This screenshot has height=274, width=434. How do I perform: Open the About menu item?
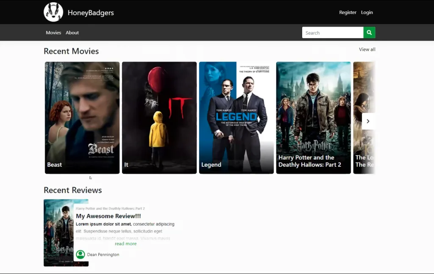click(x=72, y=33)
